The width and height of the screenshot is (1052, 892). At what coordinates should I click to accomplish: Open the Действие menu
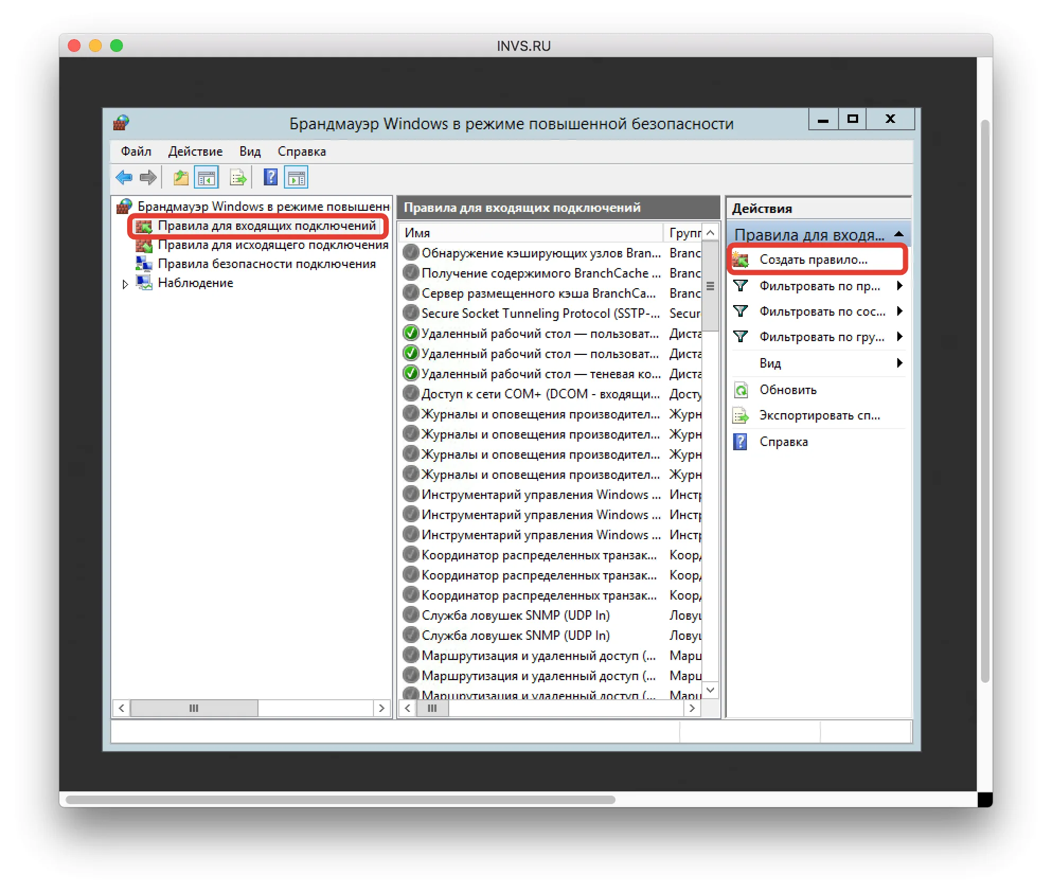point(195,151)
